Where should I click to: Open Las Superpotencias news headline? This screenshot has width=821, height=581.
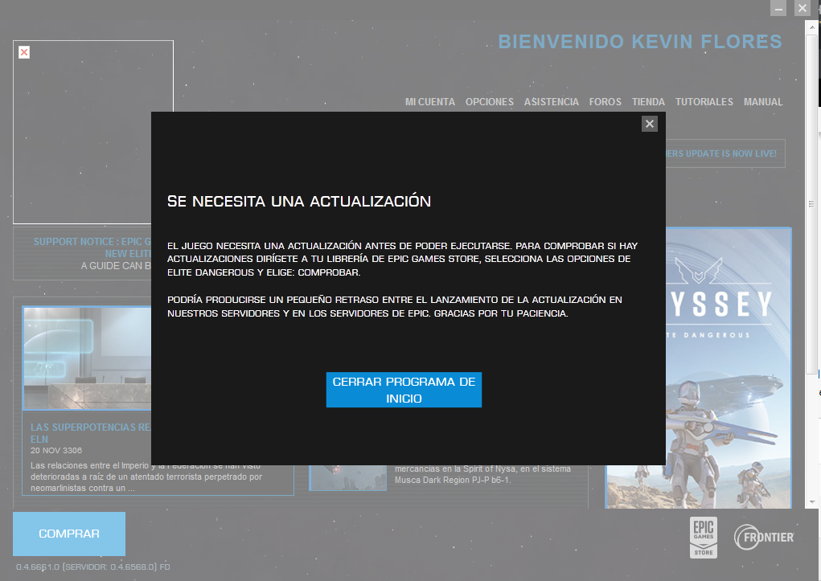91,433
